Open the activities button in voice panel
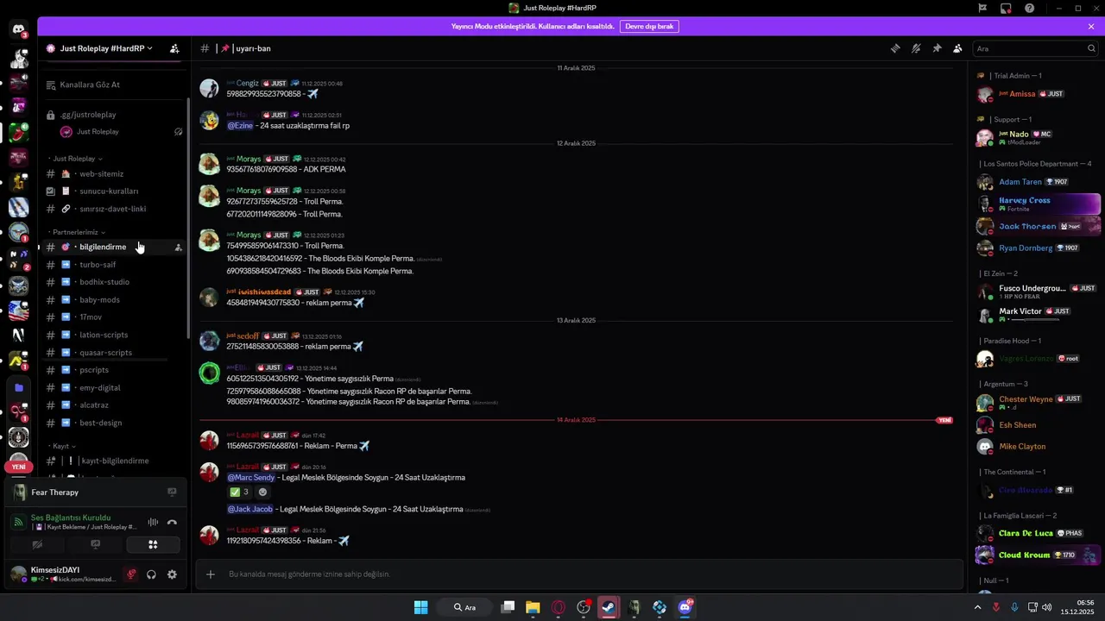The width and height of the screenshot is (1105, 621). tap(153, 544)
